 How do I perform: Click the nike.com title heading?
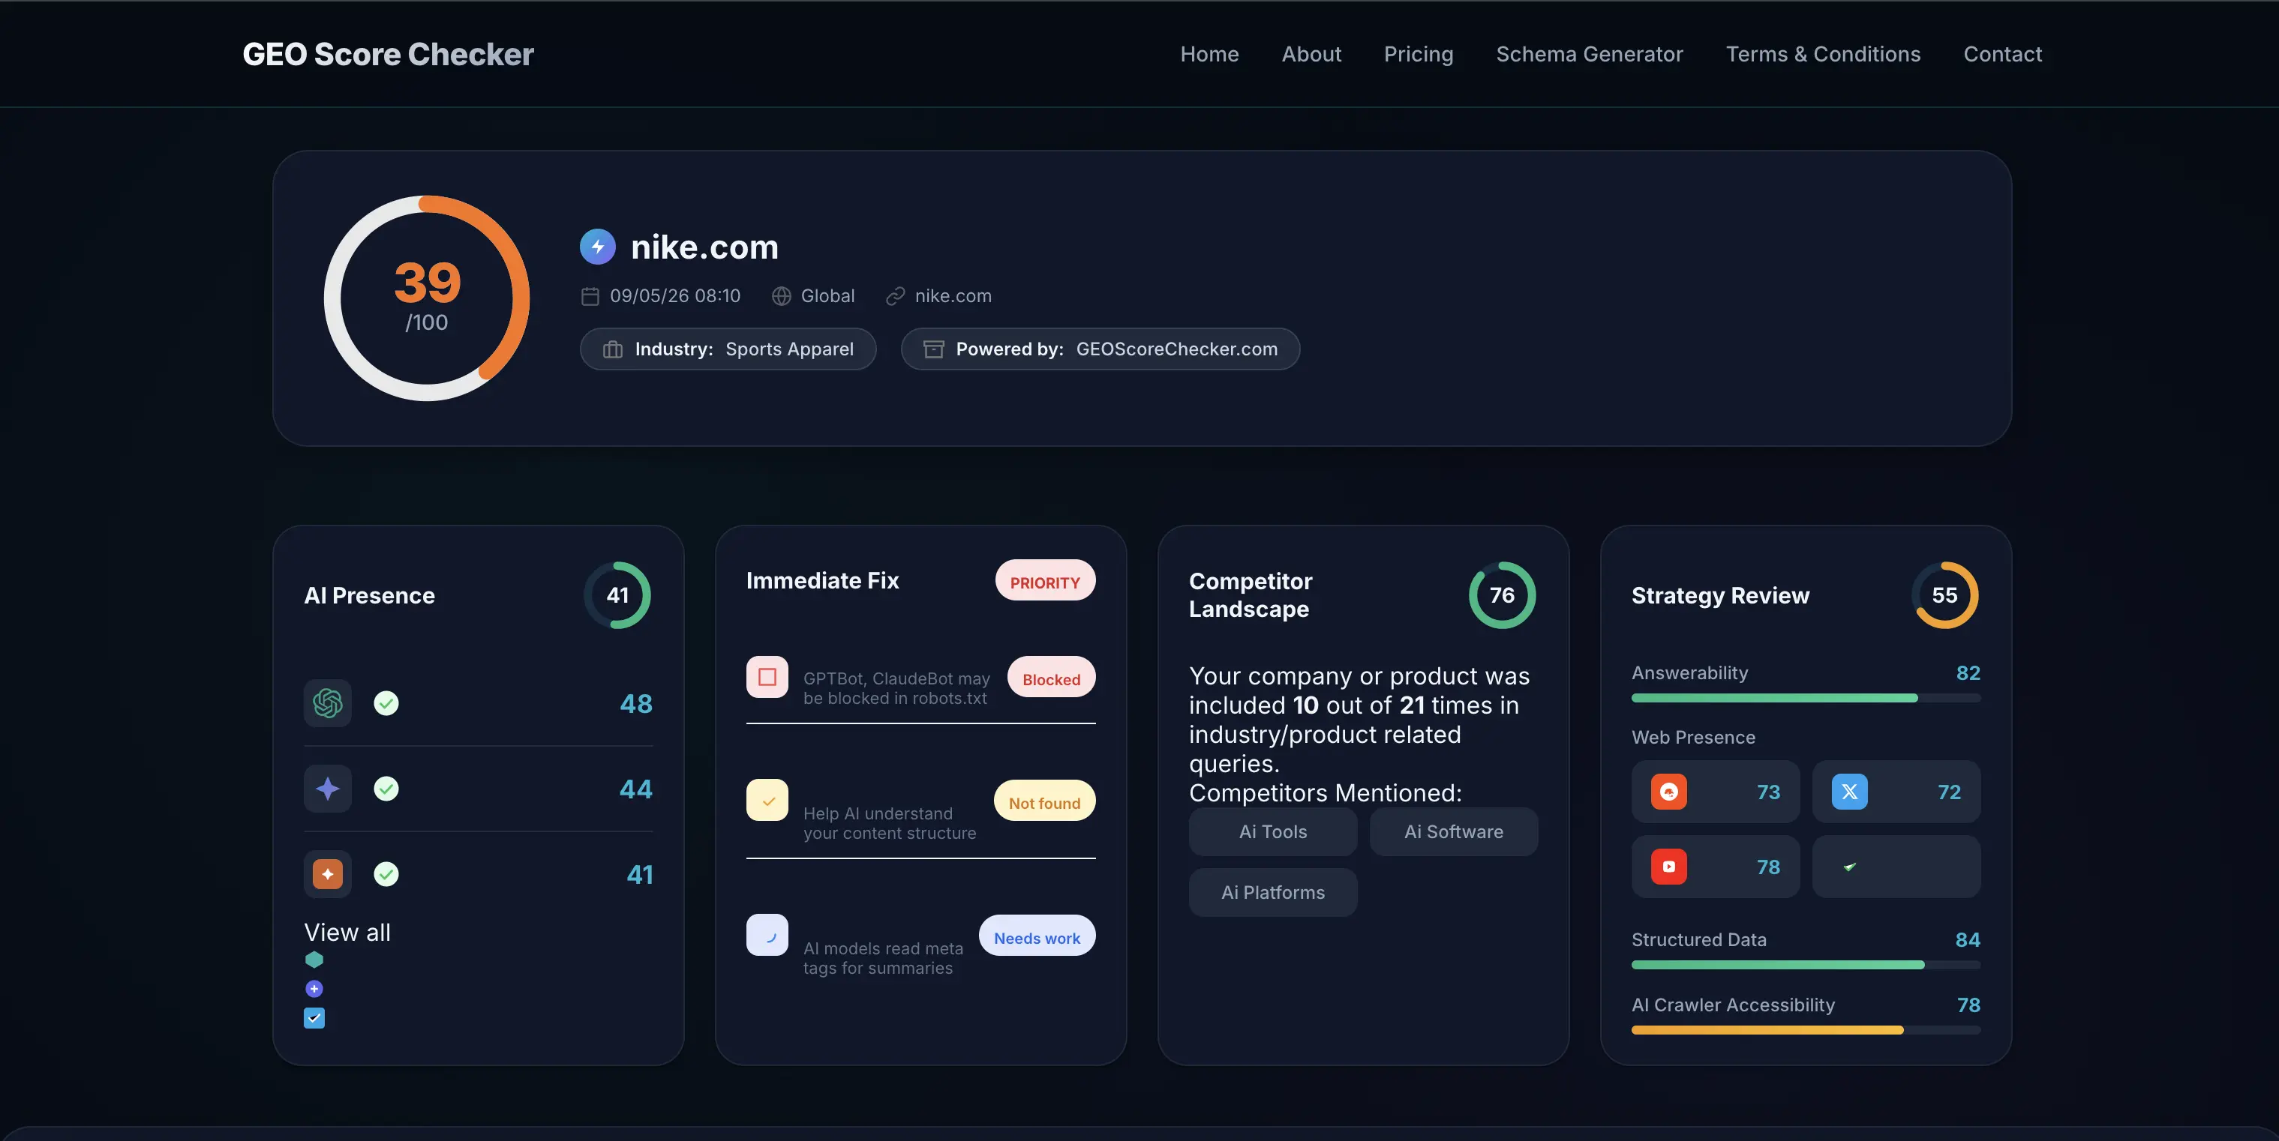tap(704, 247)
